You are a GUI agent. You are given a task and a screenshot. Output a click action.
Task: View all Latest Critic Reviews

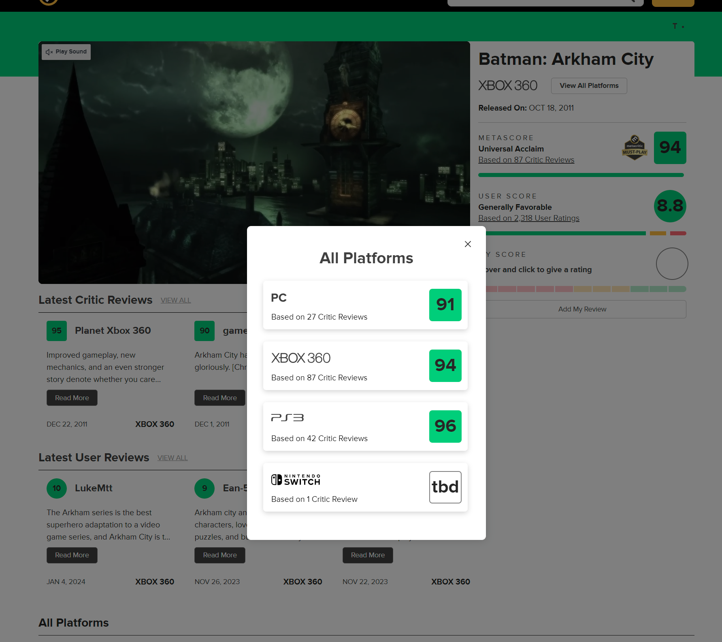click(176, 300)
